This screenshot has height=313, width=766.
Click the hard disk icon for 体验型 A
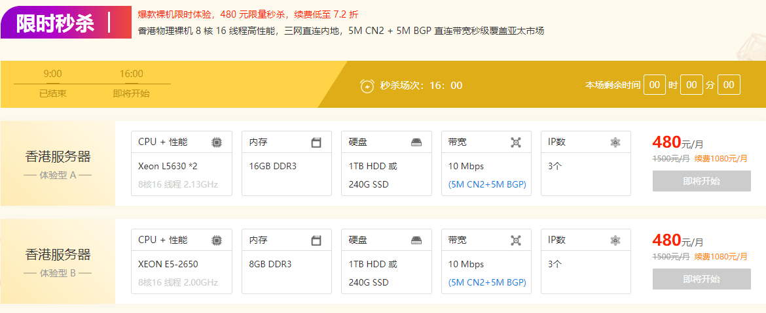[416, 142]
